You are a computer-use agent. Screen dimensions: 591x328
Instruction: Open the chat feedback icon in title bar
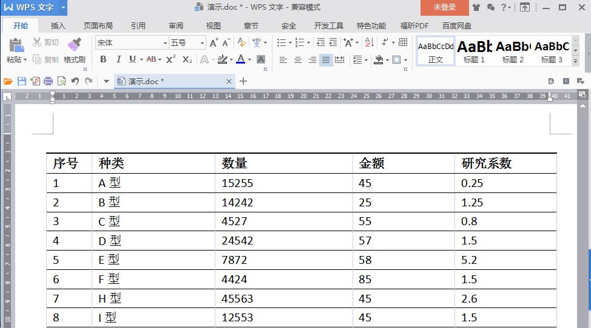pos(490,7)
